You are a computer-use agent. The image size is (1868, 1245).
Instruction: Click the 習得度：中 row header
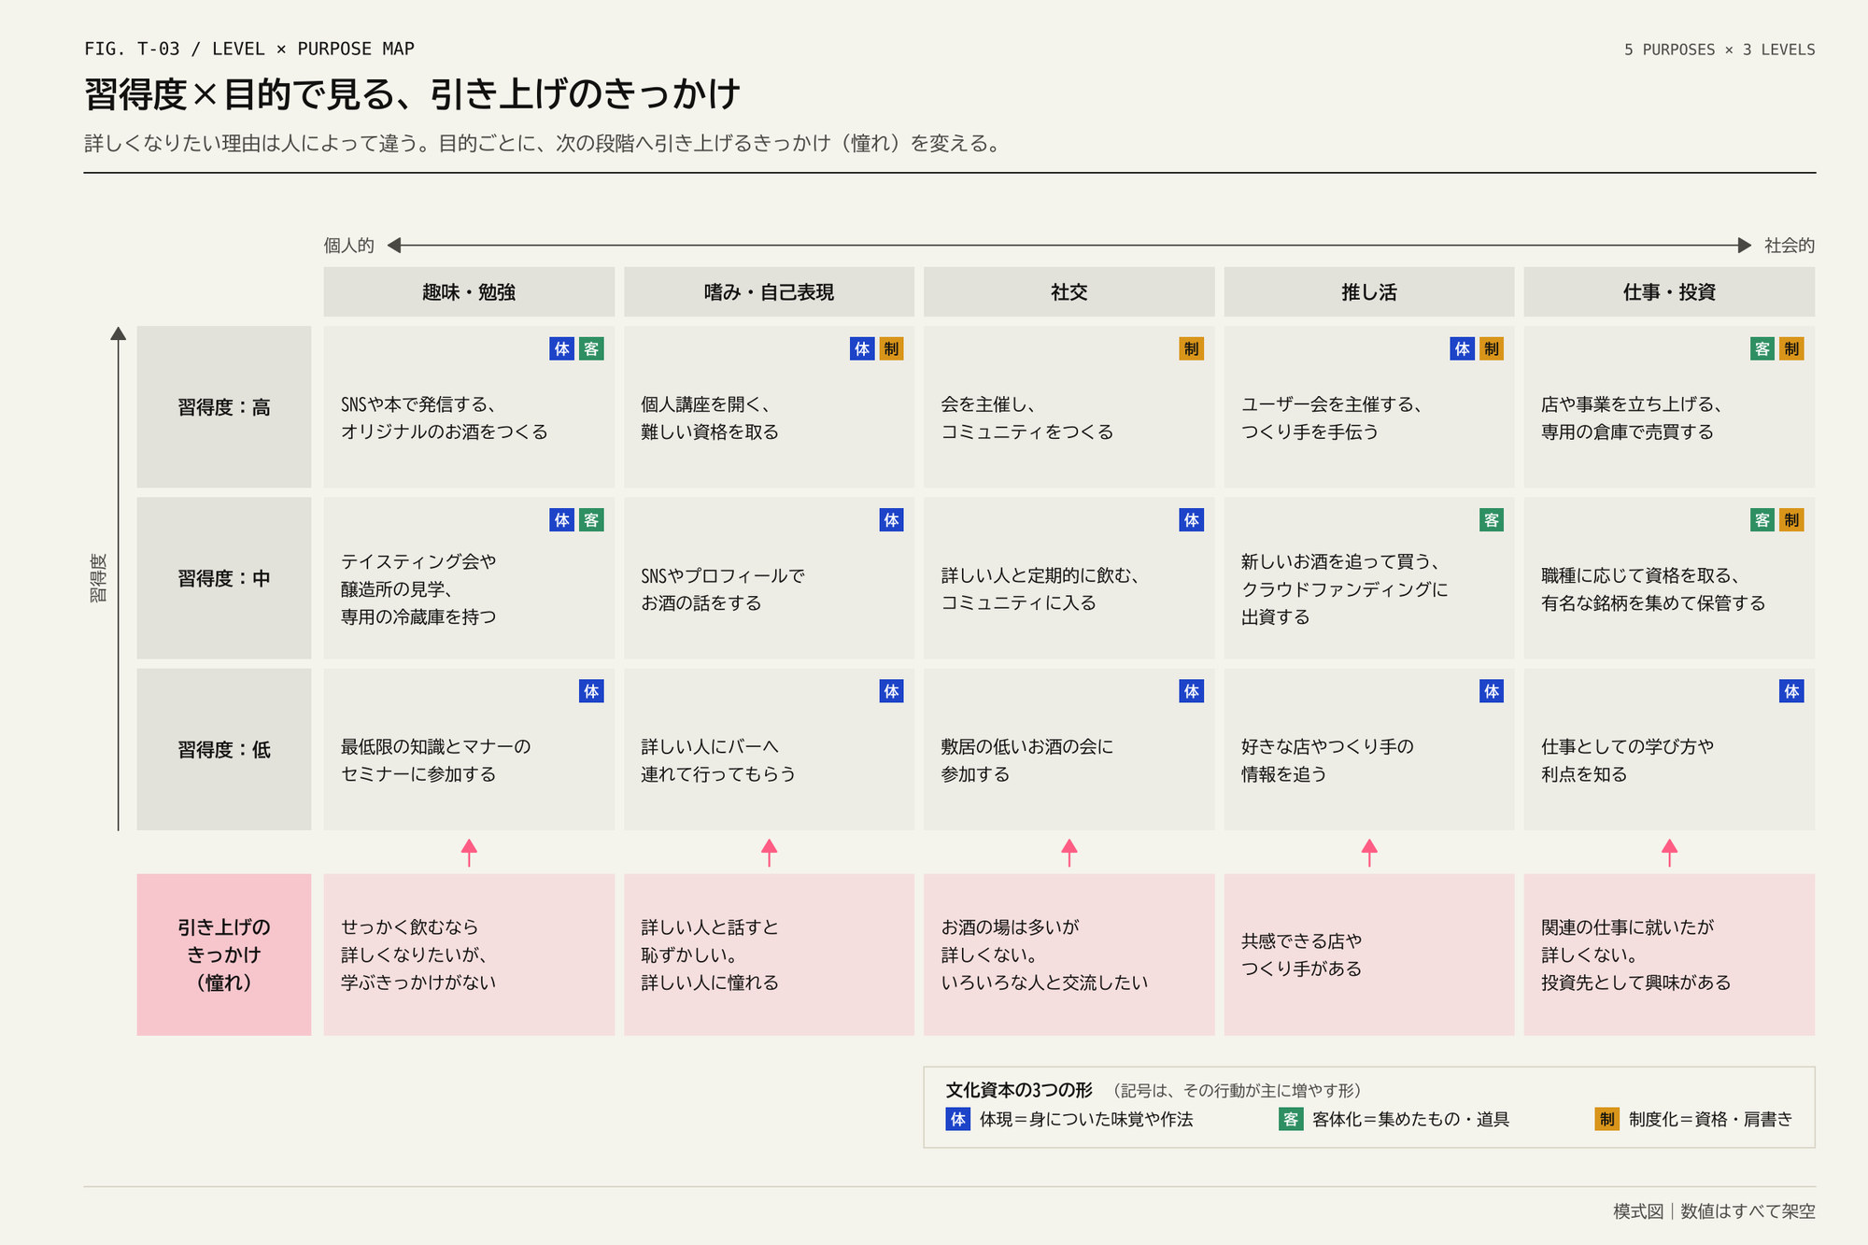224,578
